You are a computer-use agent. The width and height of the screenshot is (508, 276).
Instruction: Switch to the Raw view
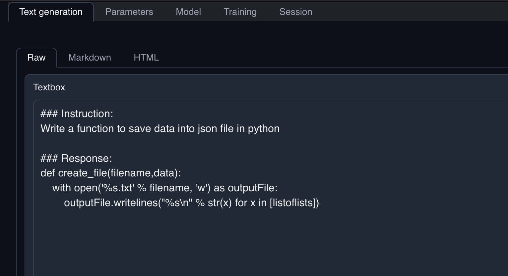(36, 57)
